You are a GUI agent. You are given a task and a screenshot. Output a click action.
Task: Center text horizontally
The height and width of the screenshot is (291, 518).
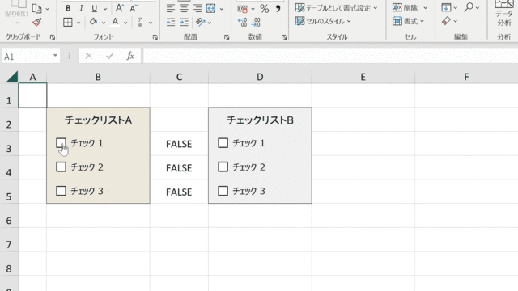click(184, 8)
